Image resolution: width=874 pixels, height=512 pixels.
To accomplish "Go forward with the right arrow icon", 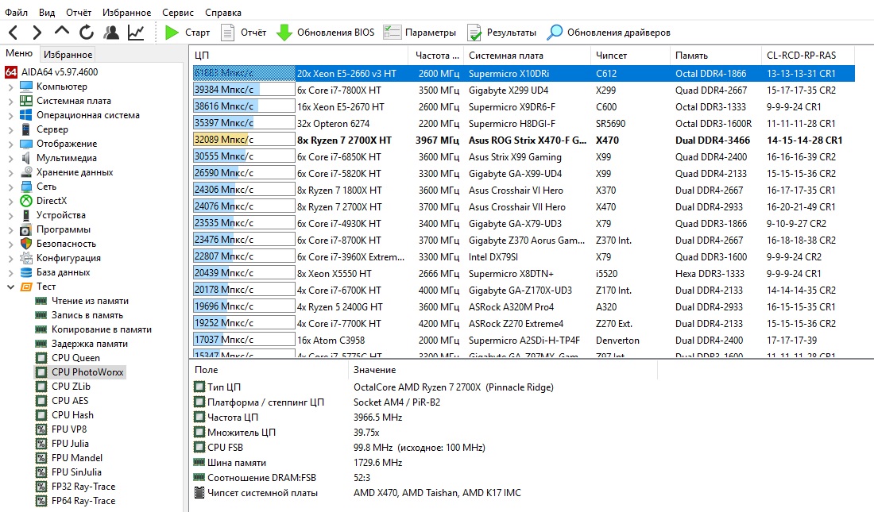I will 37,33.
